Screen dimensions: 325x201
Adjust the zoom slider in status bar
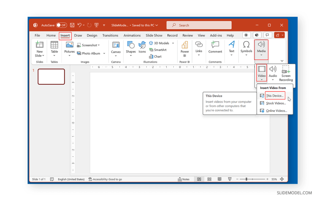pos(247,179)
